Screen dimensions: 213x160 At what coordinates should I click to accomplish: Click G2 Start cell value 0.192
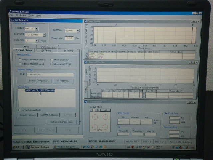[x=93, y=57]
